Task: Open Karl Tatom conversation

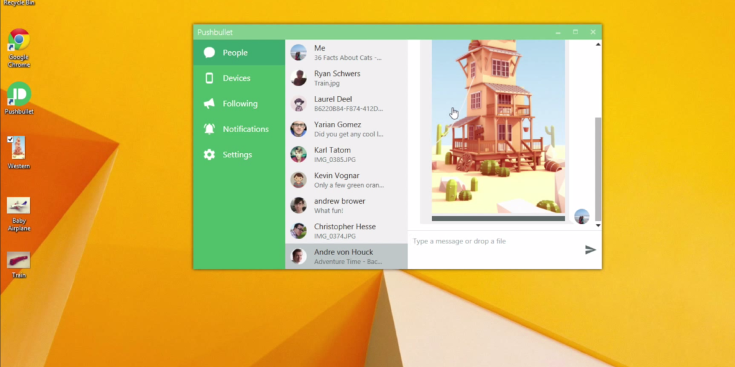Action: tap(347, 155)
